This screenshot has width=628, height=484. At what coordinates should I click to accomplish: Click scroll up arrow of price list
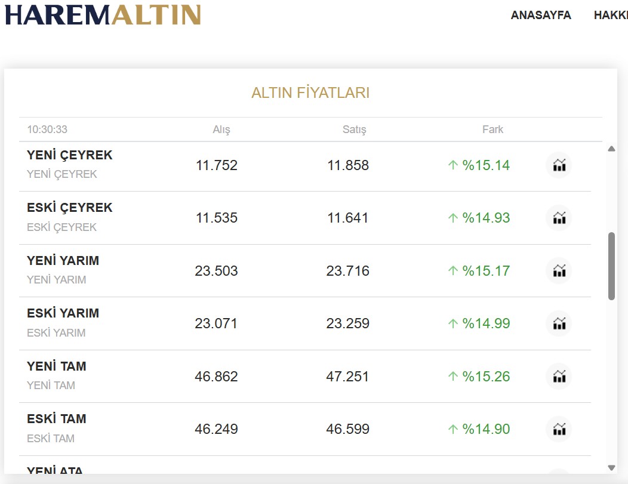click(x=611, y=149)
